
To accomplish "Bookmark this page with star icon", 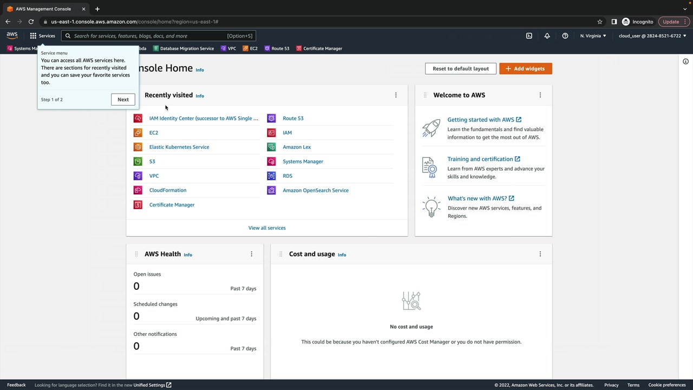I will (600, 22).
